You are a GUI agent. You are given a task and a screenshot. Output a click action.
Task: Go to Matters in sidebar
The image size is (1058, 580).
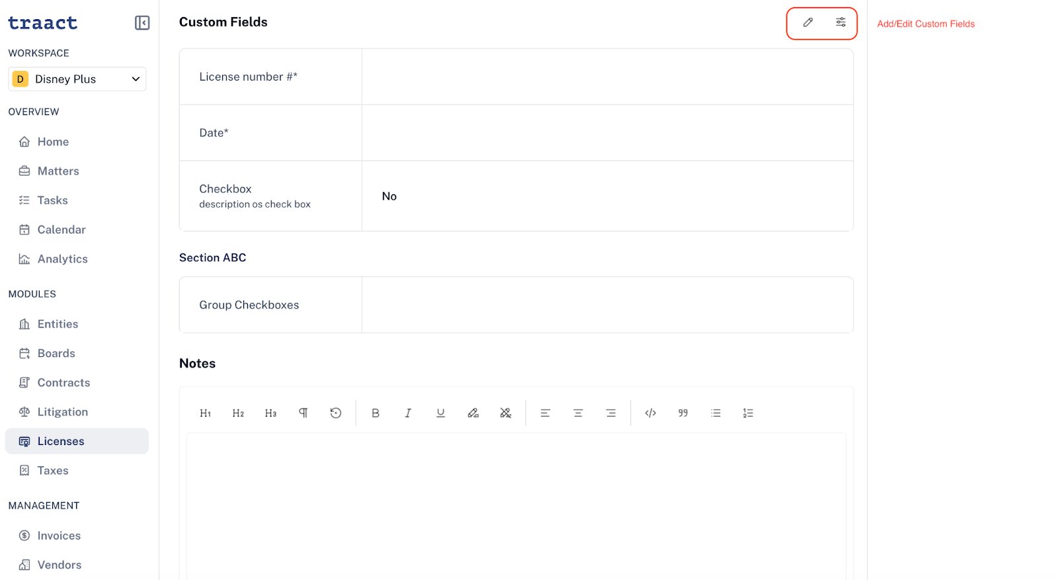click(58, 171)
